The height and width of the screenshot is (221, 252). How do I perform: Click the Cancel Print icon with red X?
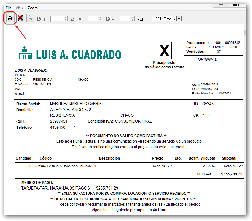[x=20, y=18]
